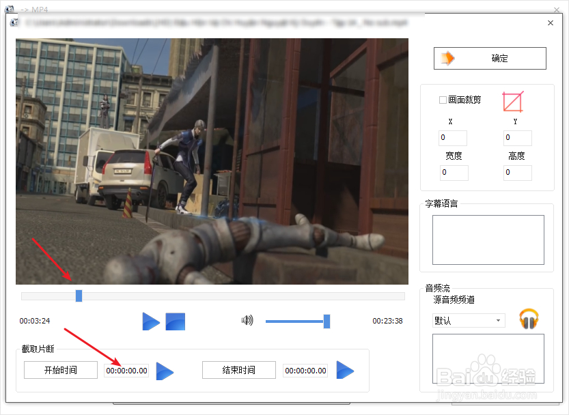Stop the video preview playback
The width and height of the screenshot is (569, 415).
coord(176,321)
